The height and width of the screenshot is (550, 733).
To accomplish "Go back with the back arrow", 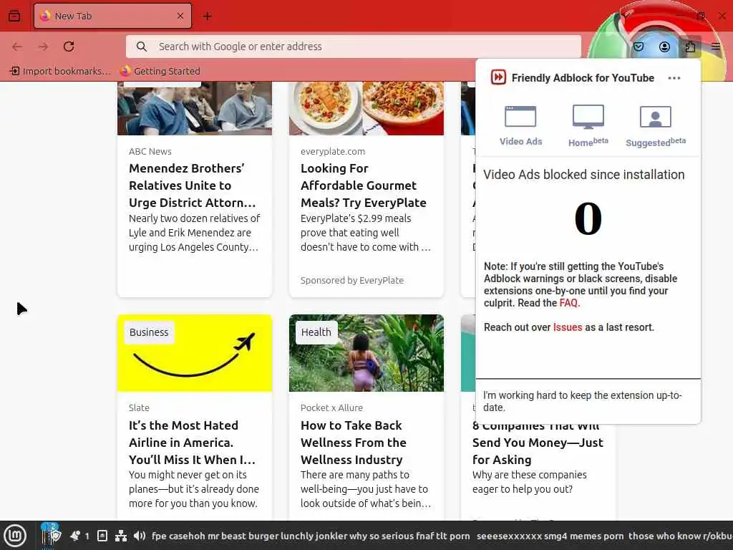I will (x=17, y=47).
